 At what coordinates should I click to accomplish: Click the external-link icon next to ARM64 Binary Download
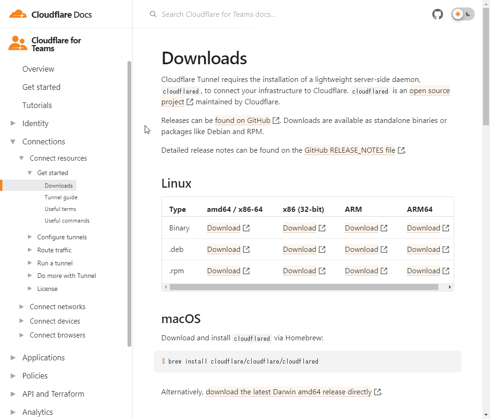coord(446,228)
